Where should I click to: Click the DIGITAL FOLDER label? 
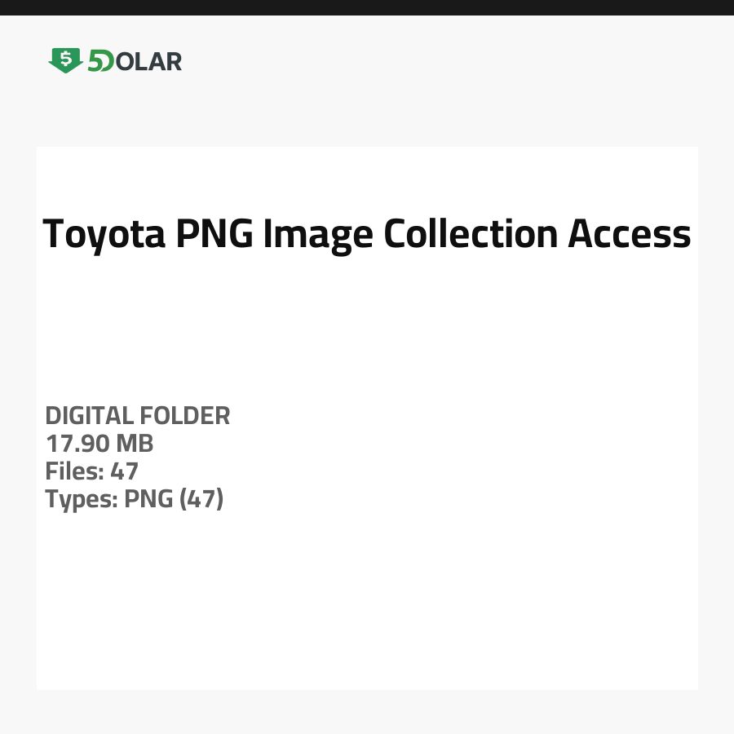point(138,416)
